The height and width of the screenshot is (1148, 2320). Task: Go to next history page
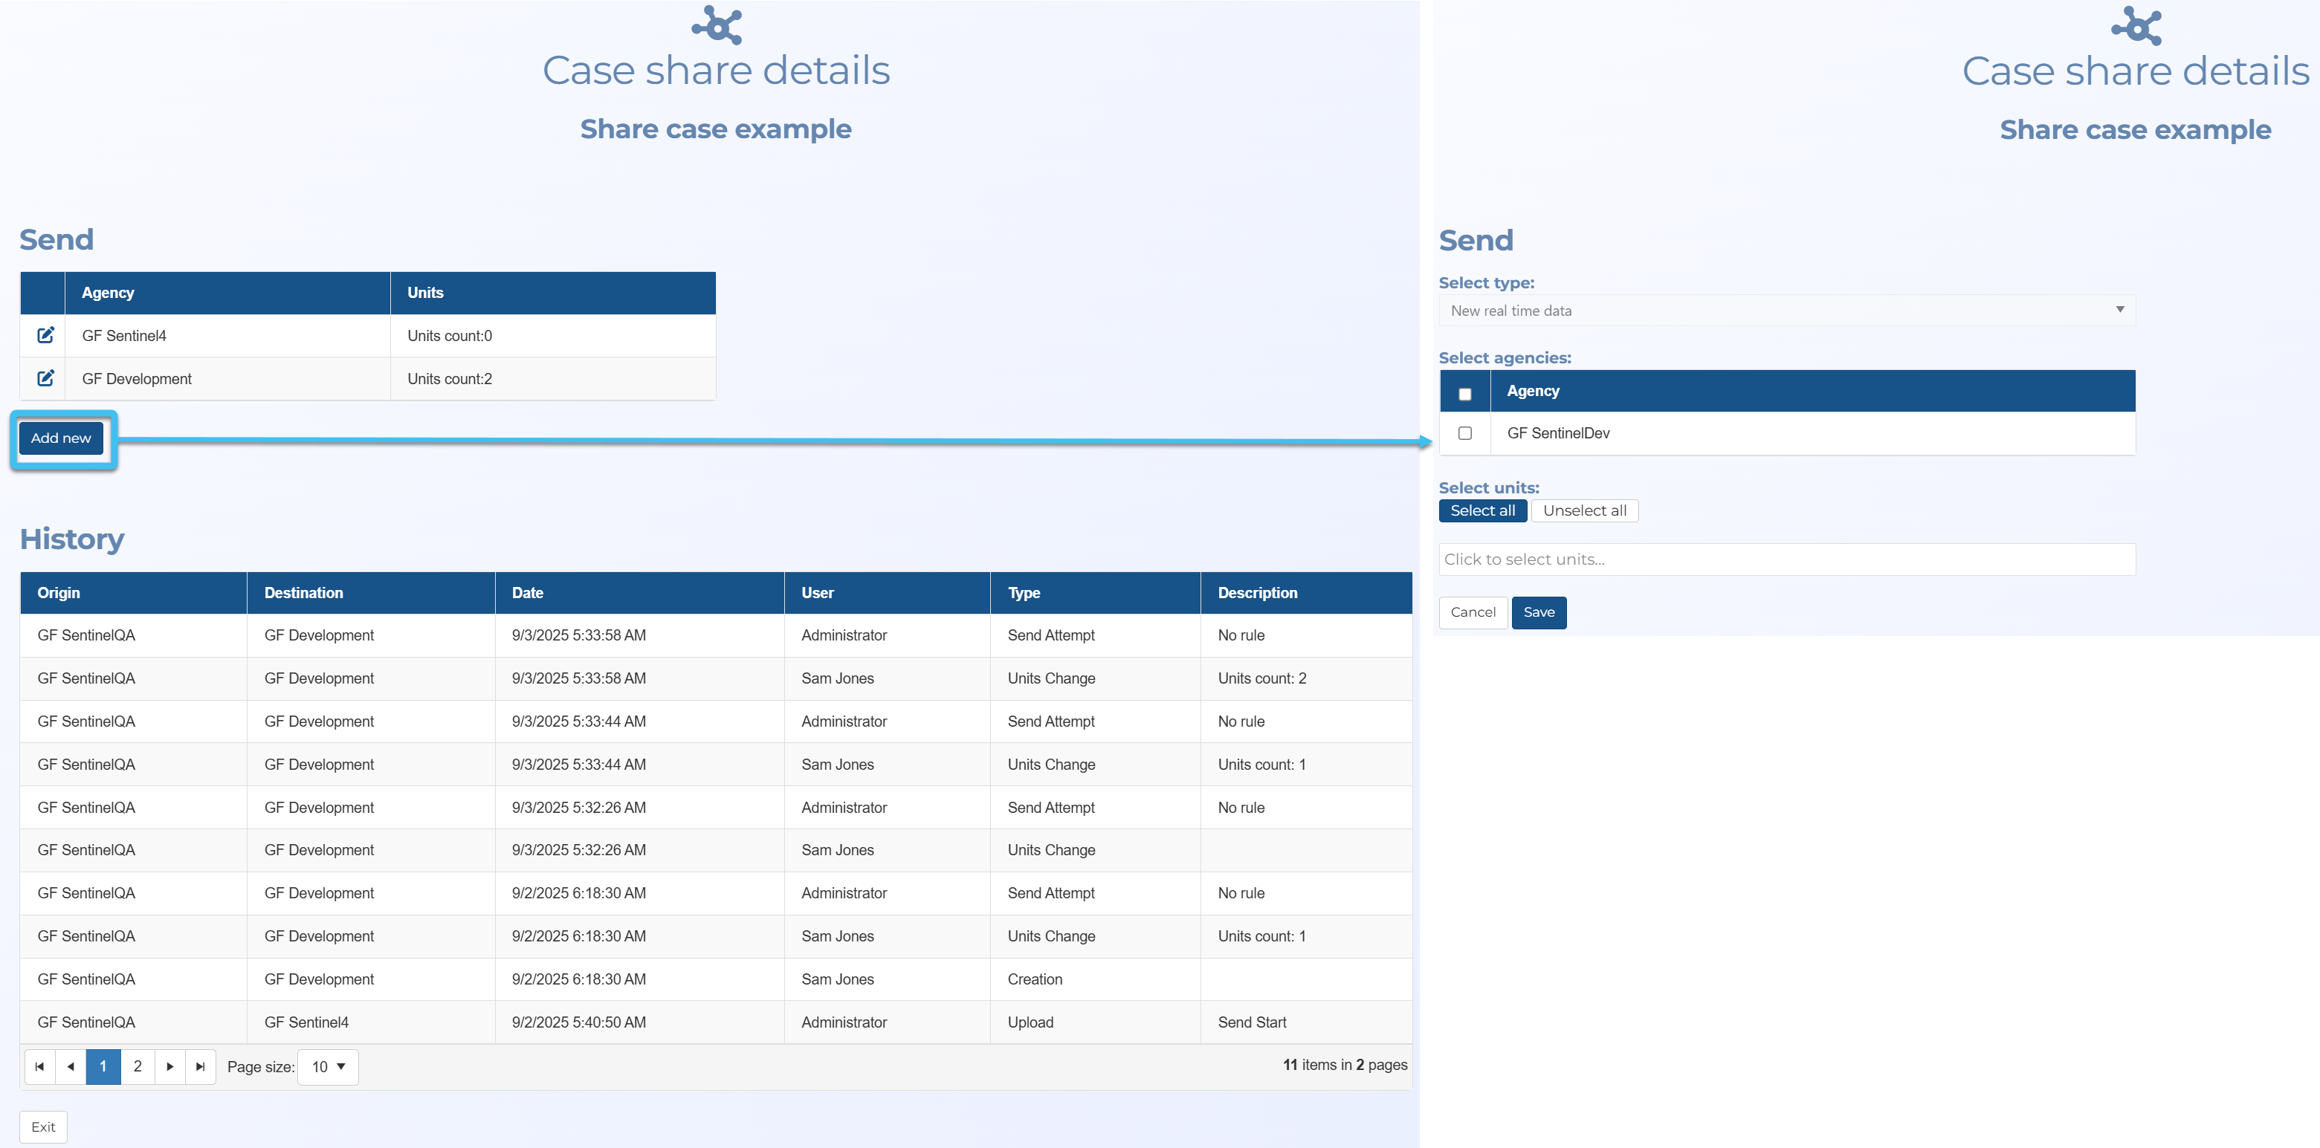coord(169,1066)
